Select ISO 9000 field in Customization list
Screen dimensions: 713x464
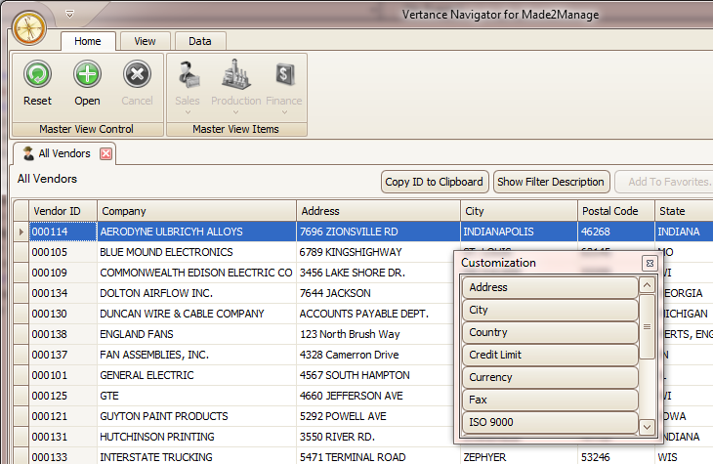point(550,423)
